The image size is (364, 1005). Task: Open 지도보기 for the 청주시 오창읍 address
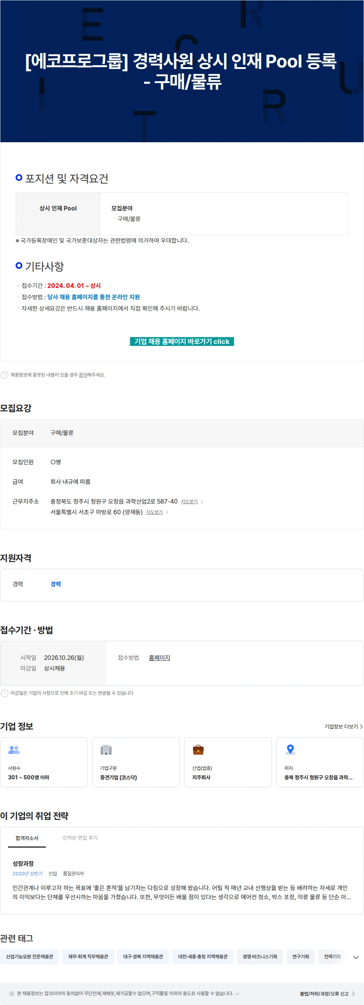[x=189, y=502]
